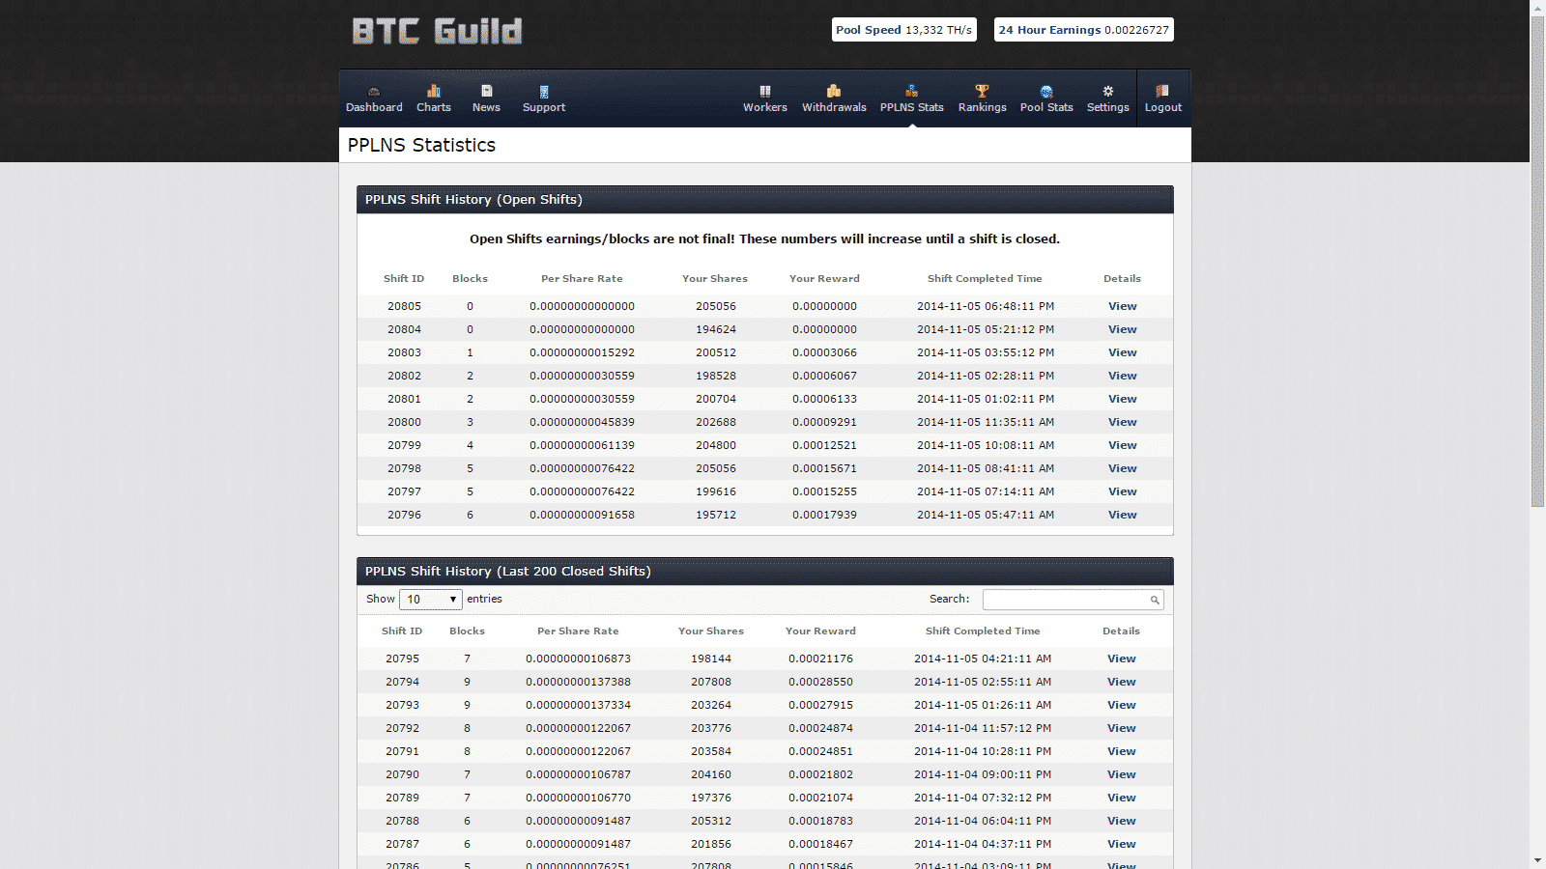Click the Pool Stats menu label
This screenshot has width=1546, height=869.
coord(1046,107)
